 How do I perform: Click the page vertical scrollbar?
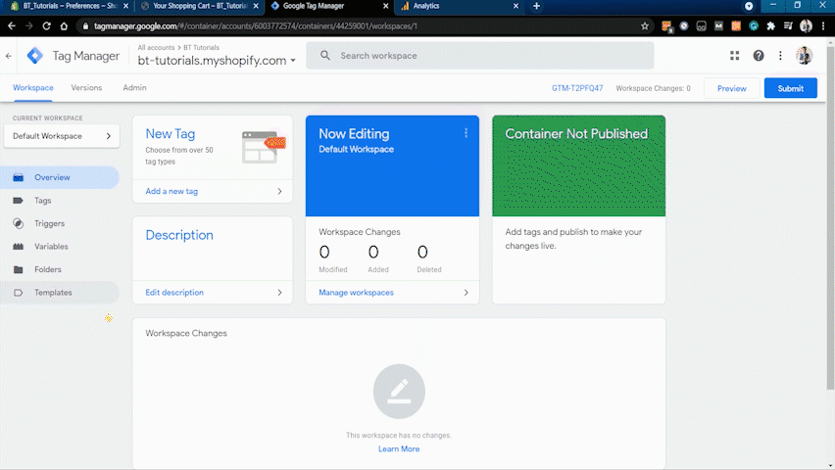830,218
